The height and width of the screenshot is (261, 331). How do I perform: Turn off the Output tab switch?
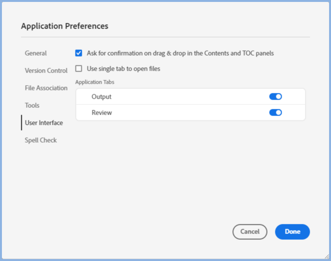click(x=275, y=97)
